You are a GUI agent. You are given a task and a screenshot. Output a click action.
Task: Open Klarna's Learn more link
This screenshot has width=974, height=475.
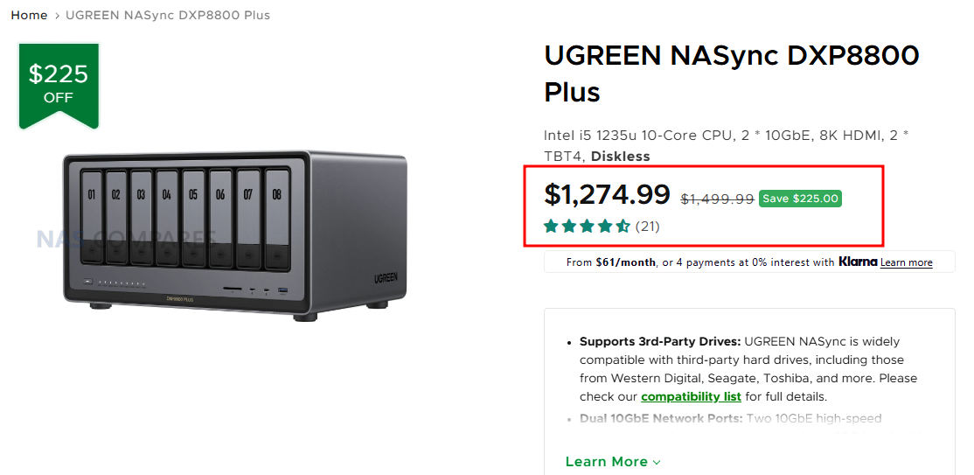[906, 262]
